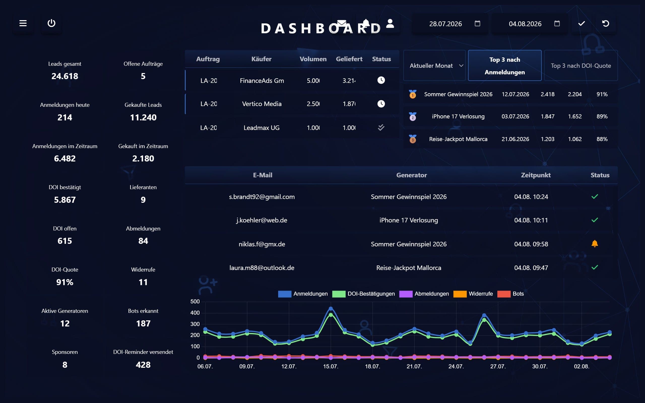
Task: Click the Widerrufe orange legend swatch
Action: point(460,294)
